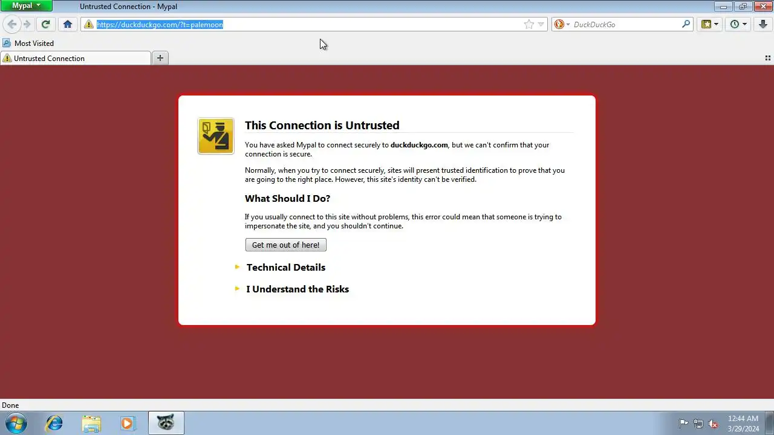Click 'What Should I Do?' heading

[x=287, y=198]
